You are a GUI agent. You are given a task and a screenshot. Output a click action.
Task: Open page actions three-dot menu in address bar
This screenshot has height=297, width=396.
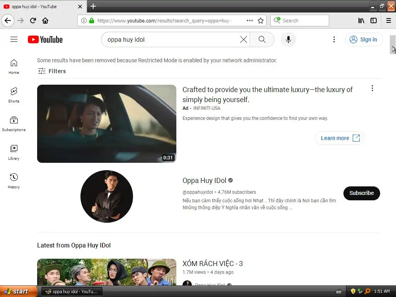point(249,20)
